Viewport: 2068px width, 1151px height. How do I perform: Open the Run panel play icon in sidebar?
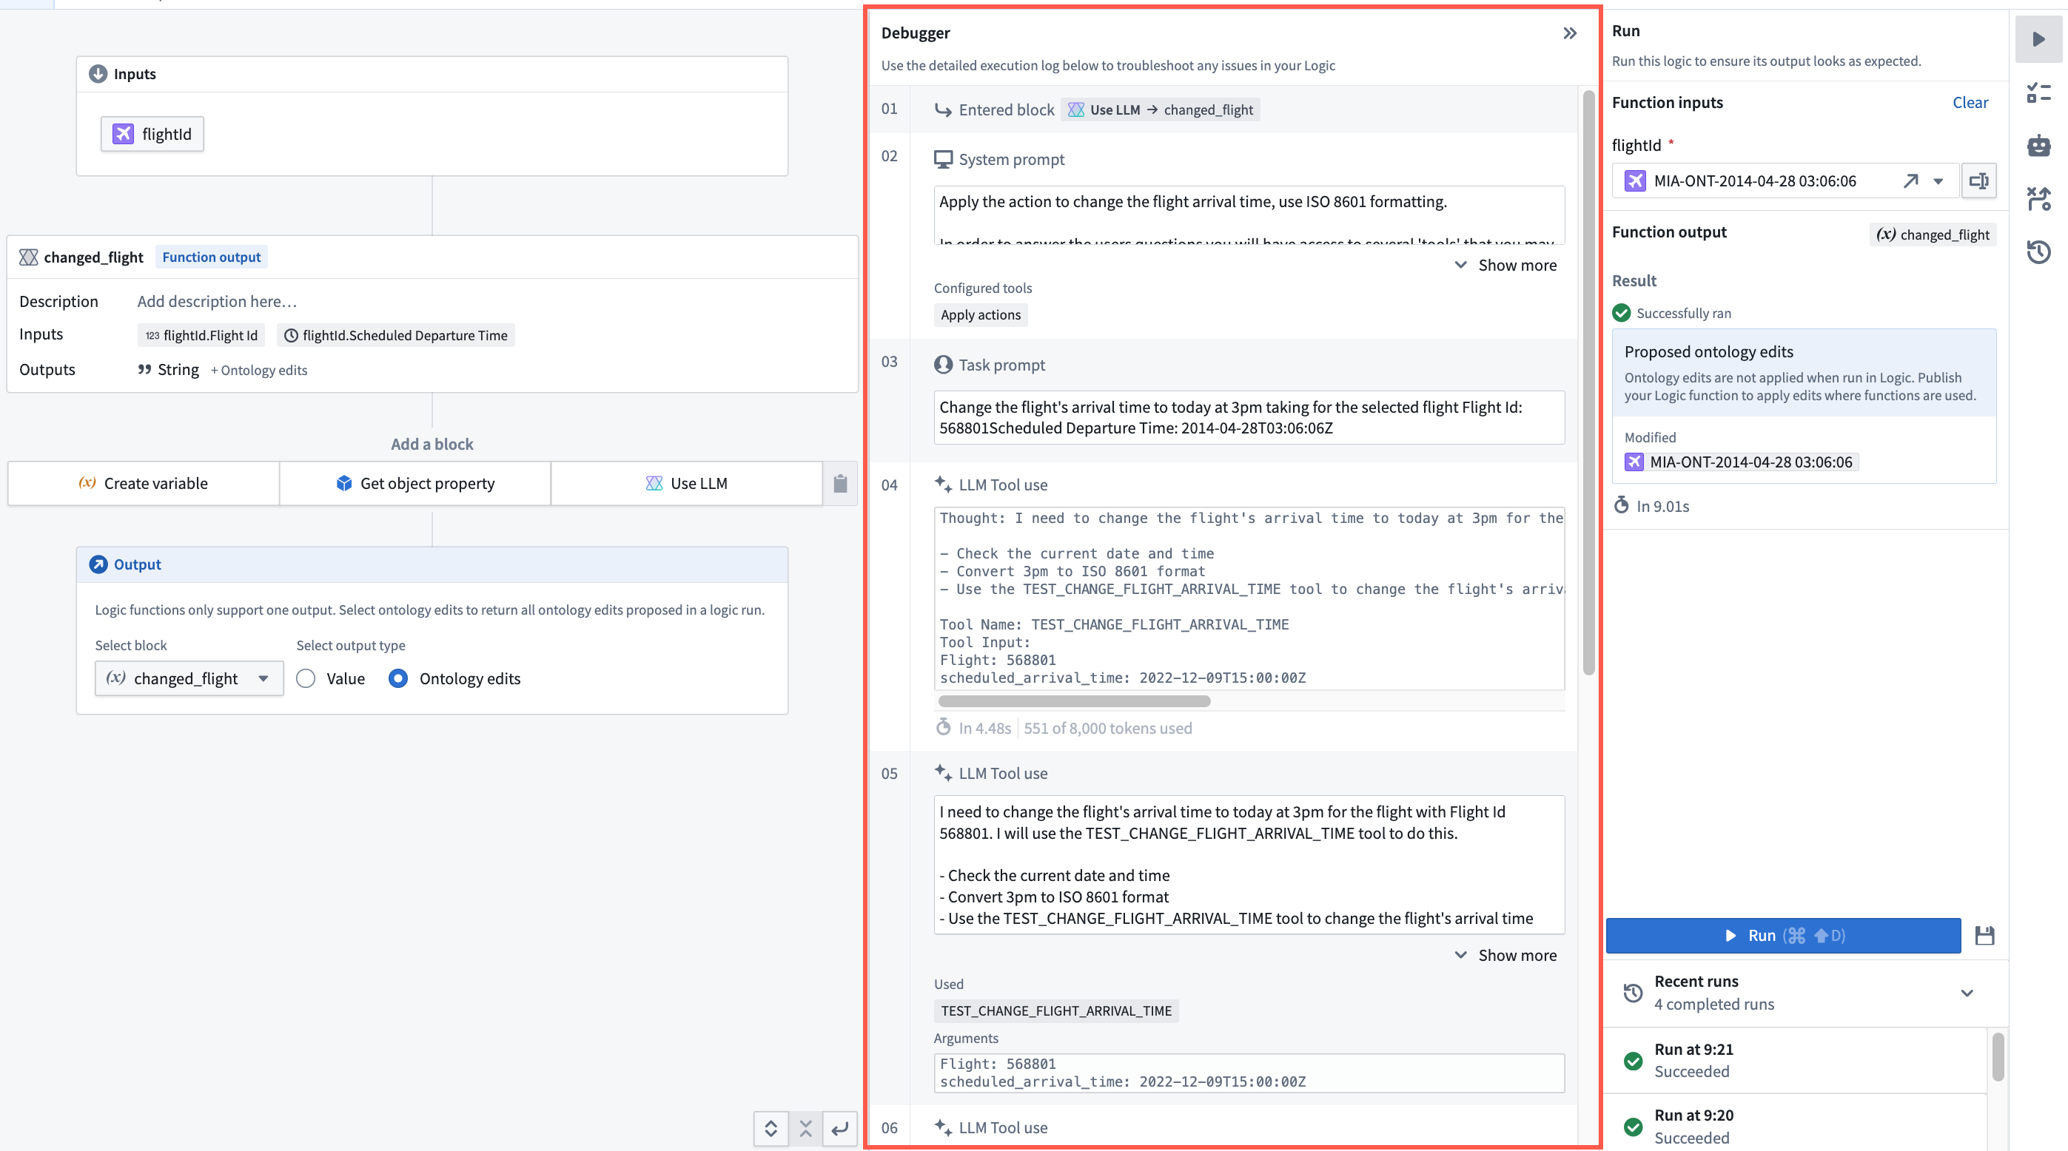pyautogui.click(x=2038, y=38)
